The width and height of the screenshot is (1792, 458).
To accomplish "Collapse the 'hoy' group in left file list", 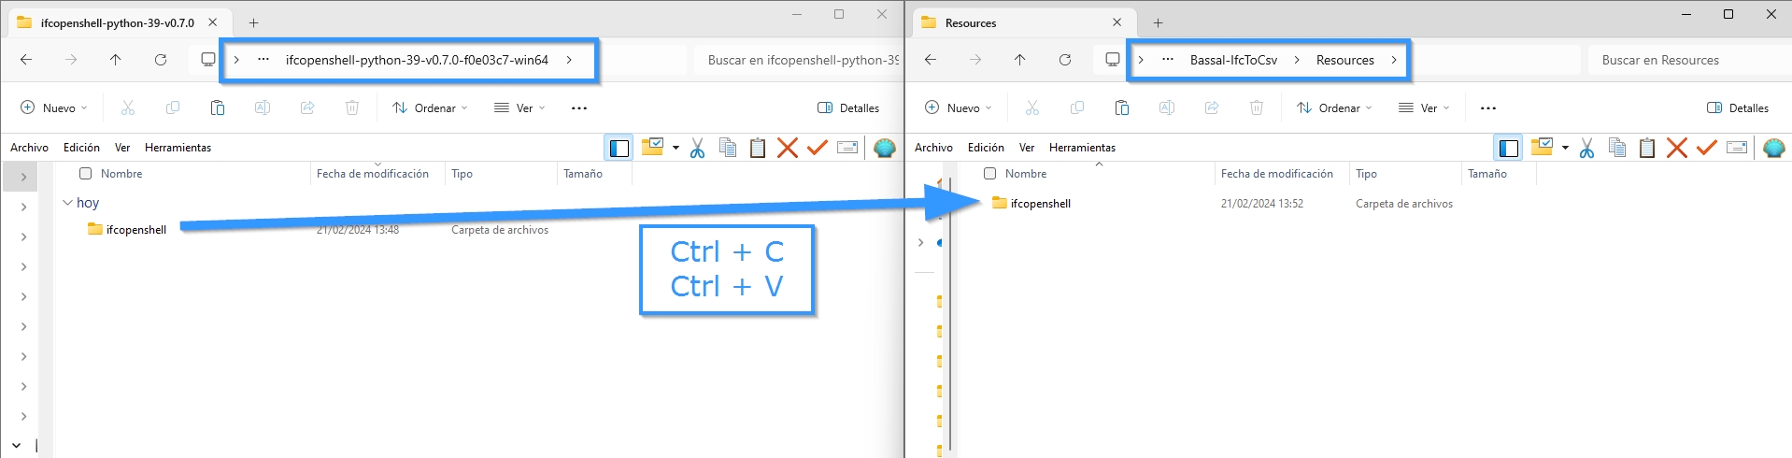I will coord(67,203).
